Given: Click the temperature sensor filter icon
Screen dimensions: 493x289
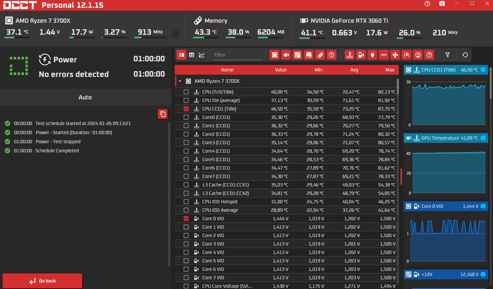Looking at the screenshot, I should click(349, 55).
